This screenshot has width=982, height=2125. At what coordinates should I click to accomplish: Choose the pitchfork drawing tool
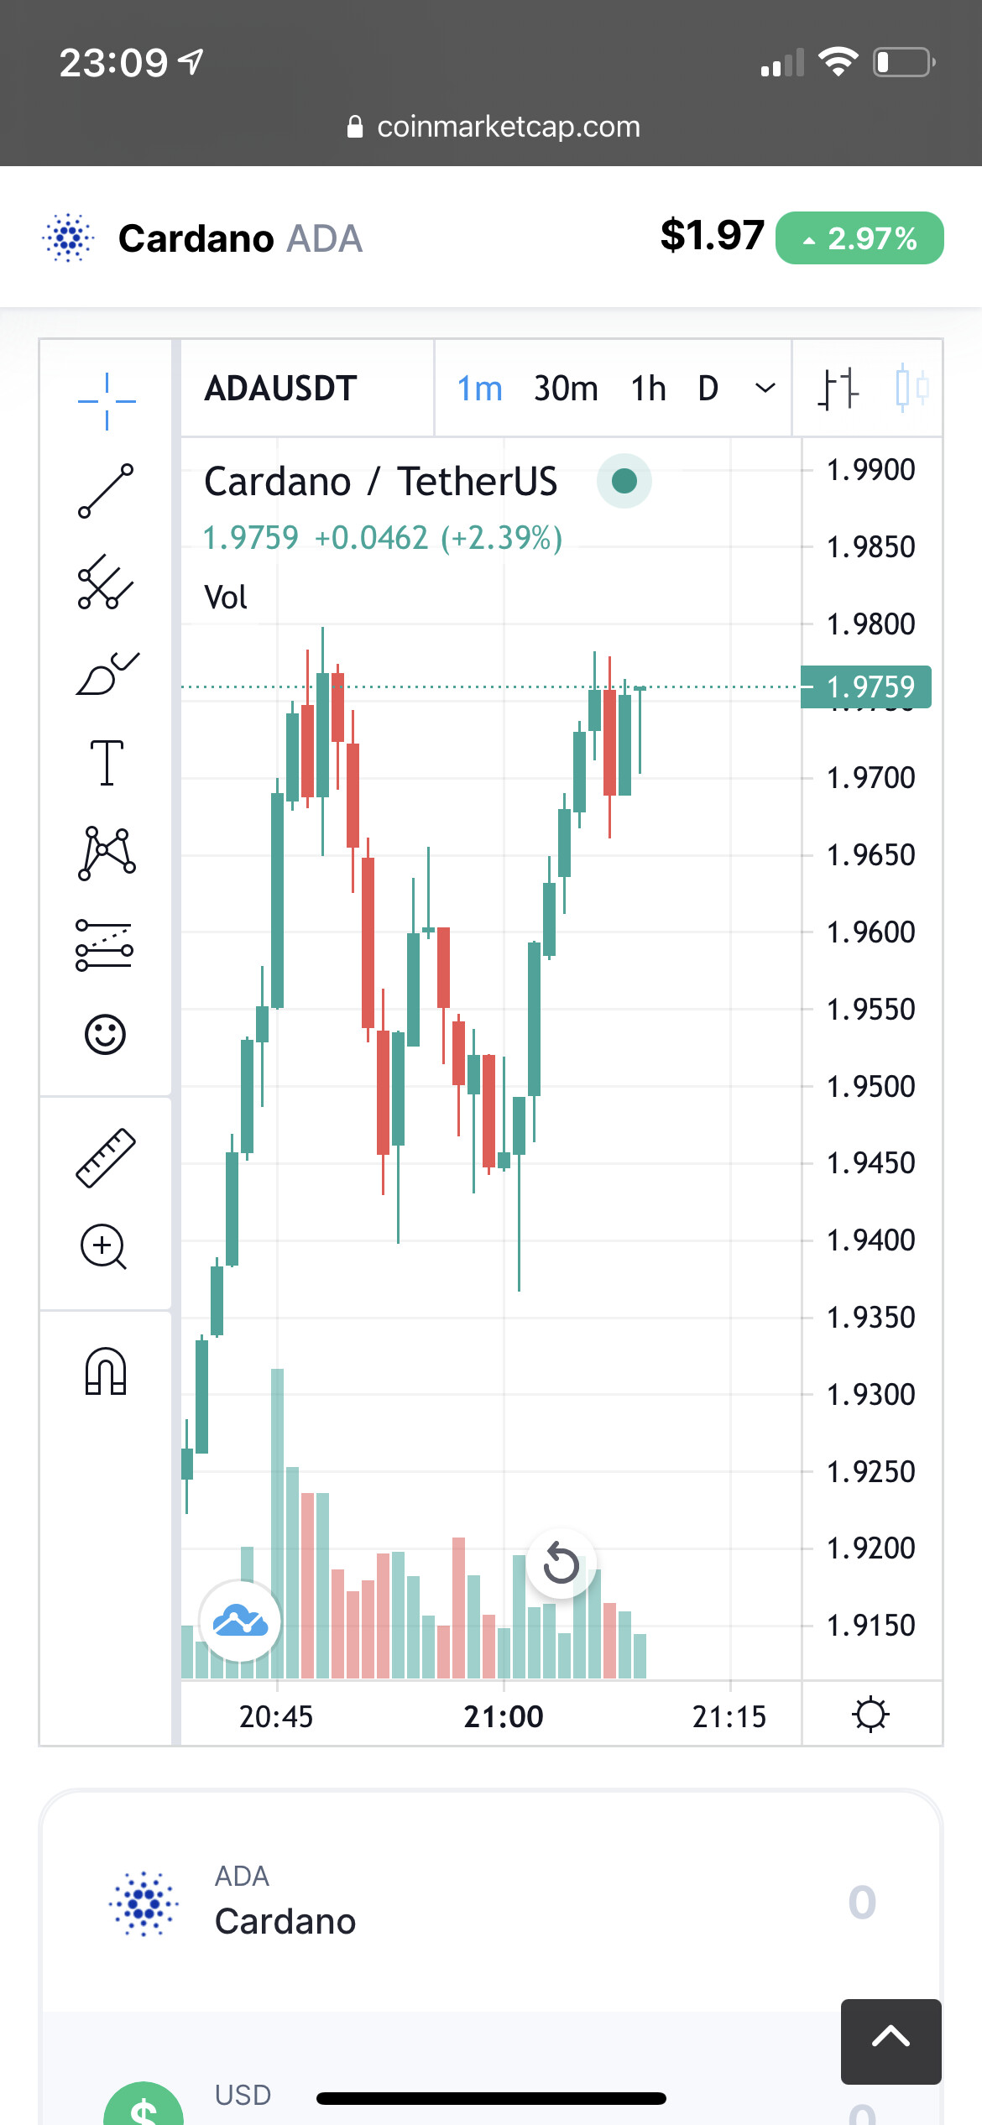point(106,582)
